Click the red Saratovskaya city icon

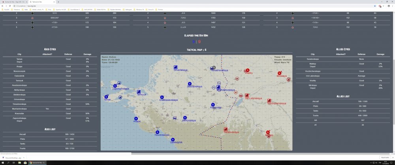pyautogui.click(x=226, y=129)
